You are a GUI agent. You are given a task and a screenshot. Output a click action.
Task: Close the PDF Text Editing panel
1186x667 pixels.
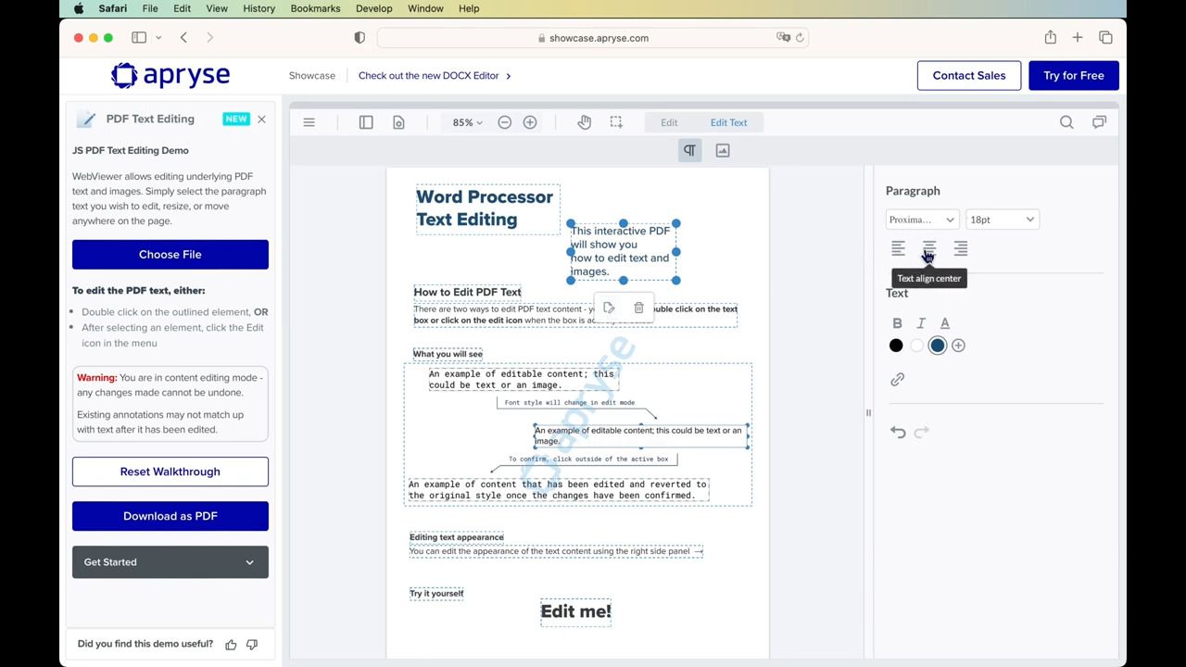click(261, 119)
